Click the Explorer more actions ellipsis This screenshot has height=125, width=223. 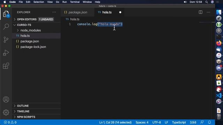[x=54, y=12]
